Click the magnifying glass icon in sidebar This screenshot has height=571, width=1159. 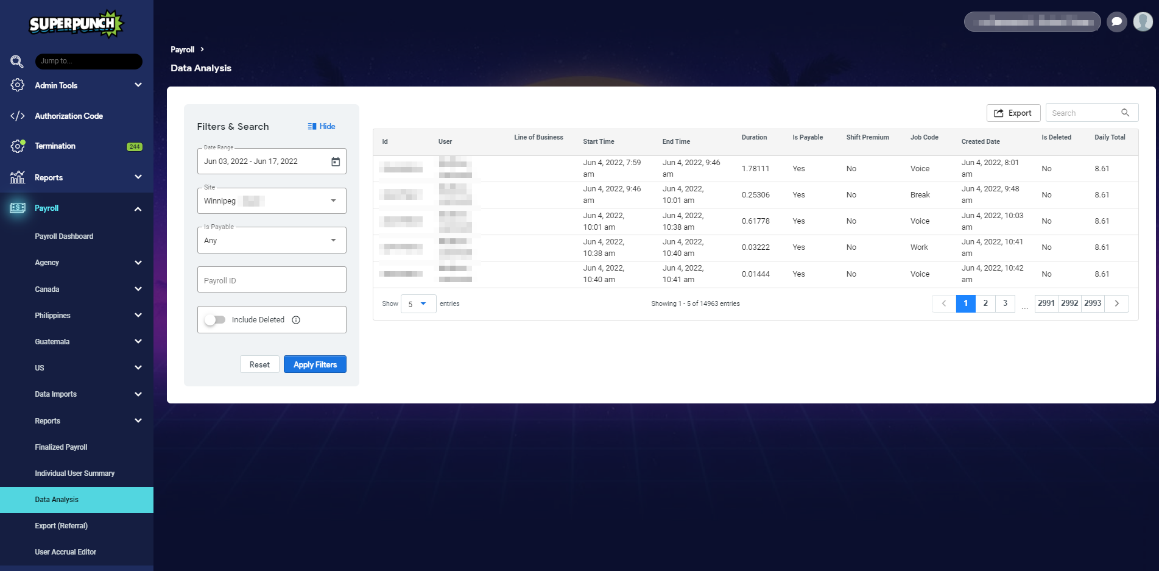click(17, 62)
